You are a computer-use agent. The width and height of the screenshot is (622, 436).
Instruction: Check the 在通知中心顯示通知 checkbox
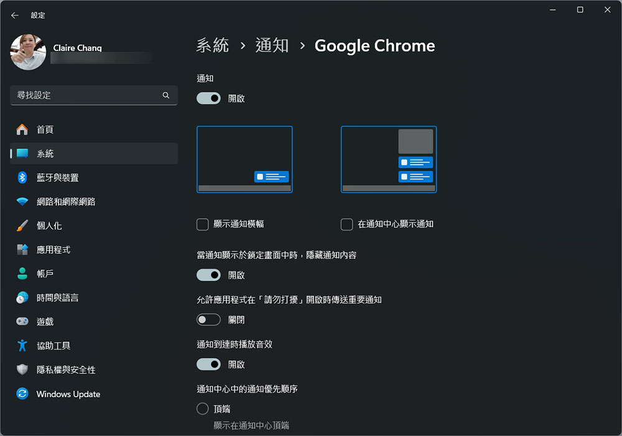point(346,224)
